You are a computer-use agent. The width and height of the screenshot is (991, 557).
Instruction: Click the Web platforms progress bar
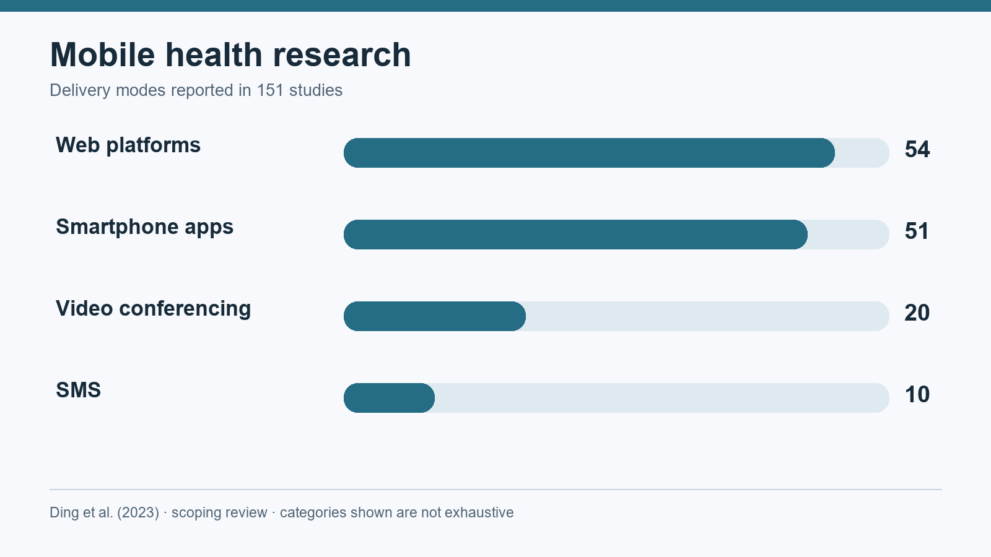[616, 153]
